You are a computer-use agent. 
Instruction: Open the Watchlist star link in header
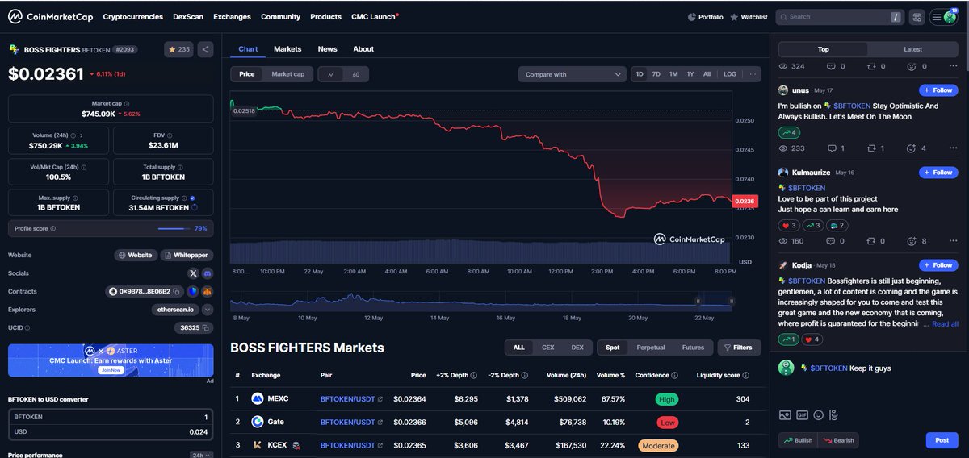(749, 16)
